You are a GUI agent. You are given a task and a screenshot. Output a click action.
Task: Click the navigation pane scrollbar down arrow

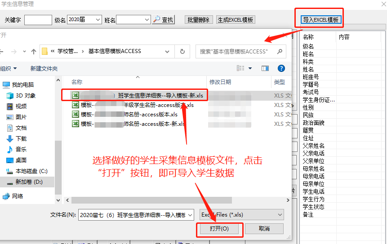[58, 200]
